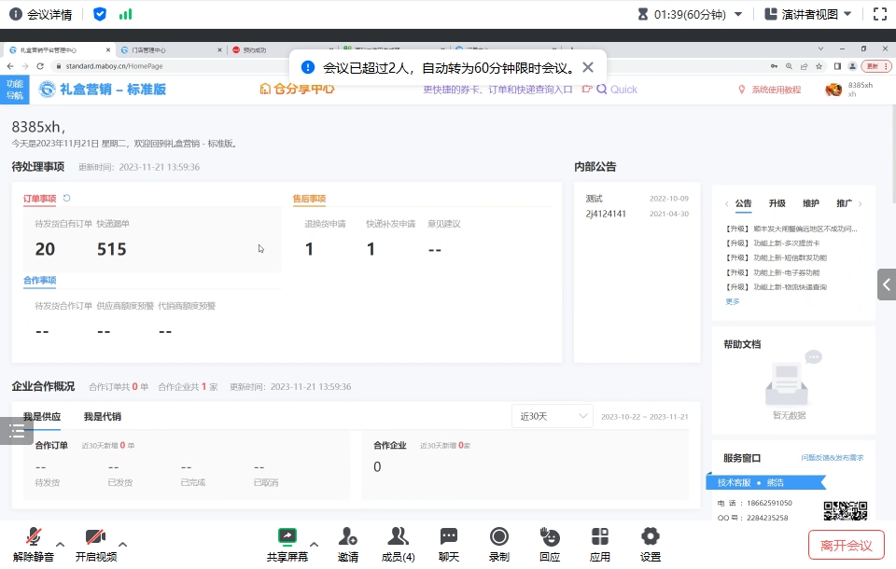This screenshot has width=896, height=569.
Task: Select the 升级 announcement tab
Action: [x=777, y=203]
